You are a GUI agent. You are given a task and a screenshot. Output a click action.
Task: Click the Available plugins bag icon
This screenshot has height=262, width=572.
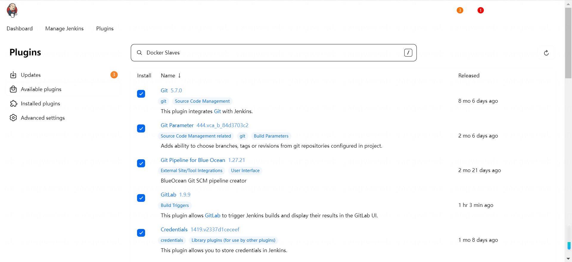[13, 89]
